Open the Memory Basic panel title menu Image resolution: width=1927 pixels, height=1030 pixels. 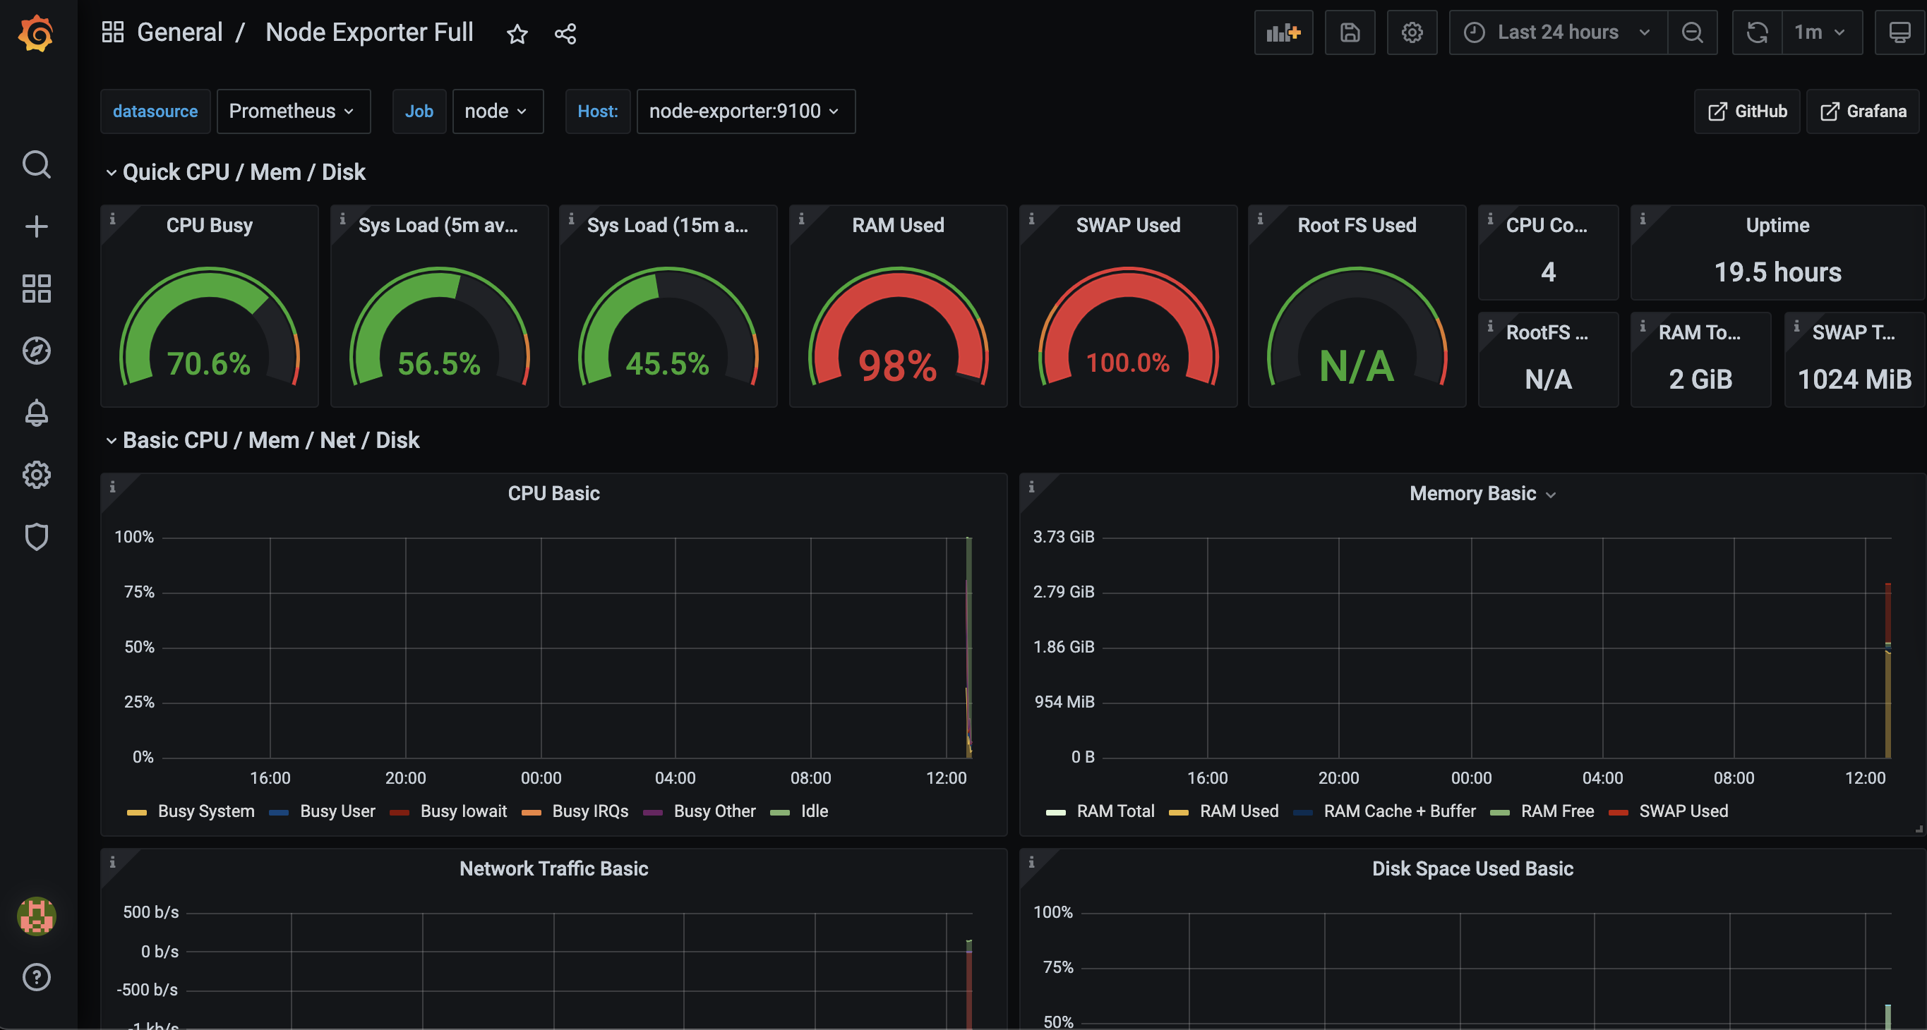1472,493
